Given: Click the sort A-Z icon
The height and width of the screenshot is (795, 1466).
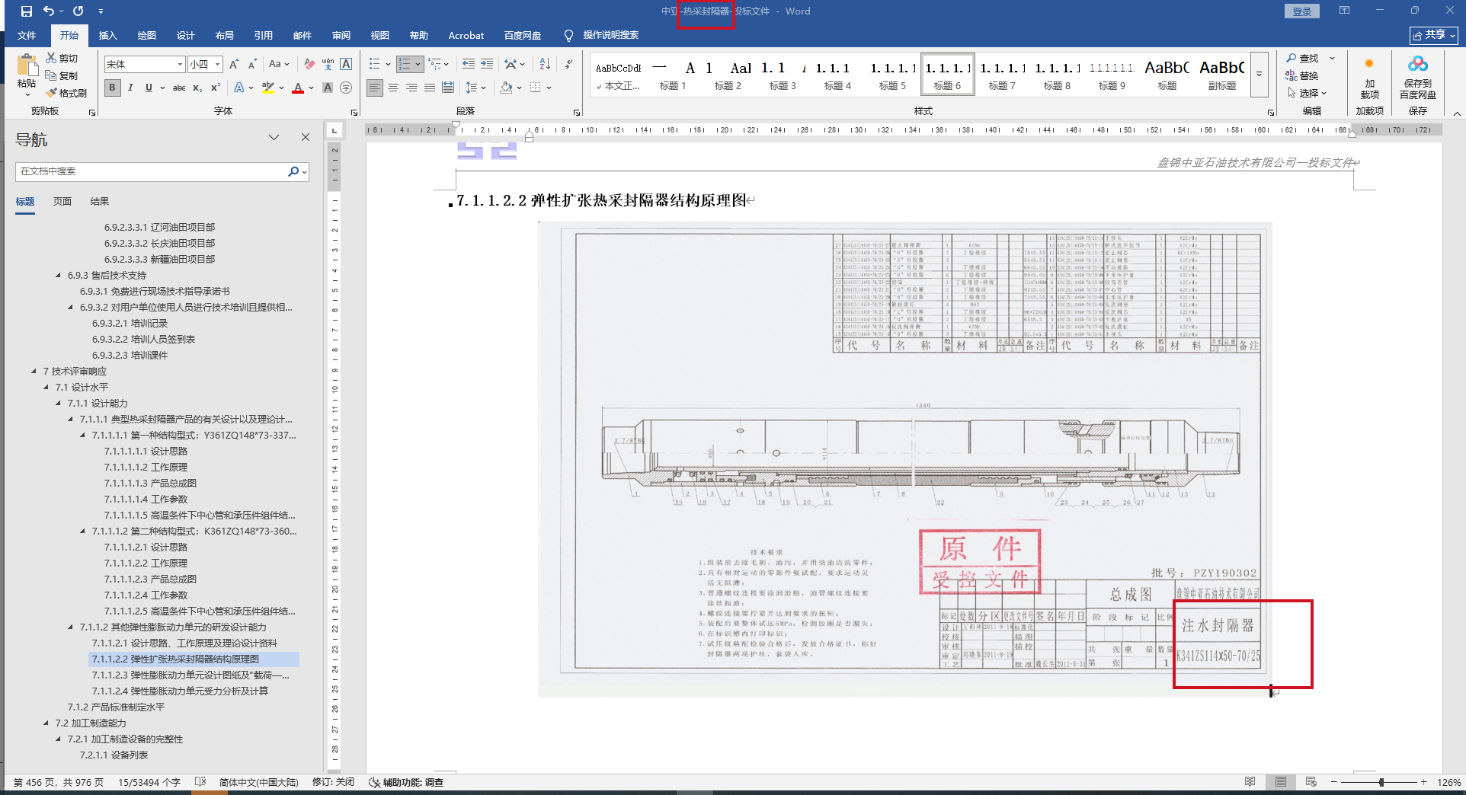Looking at the screenshot, I should (545, 65).
